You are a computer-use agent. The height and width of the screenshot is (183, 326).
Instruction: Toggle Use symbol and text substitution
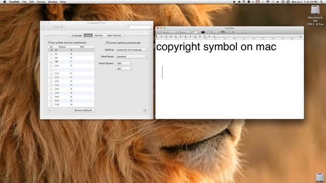tap(49, 42)
